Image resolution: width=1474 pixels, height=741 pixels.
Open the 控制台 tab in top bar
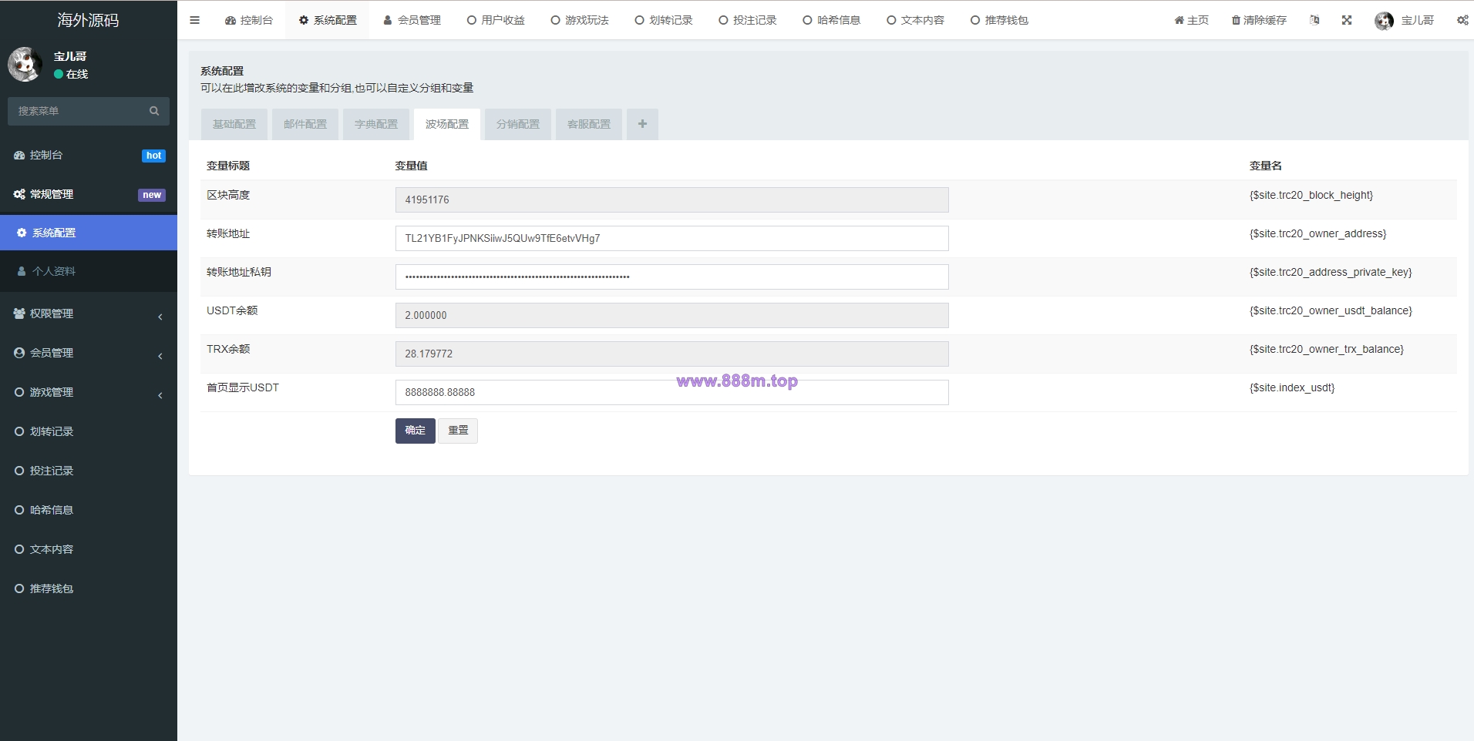pos(249,20)
